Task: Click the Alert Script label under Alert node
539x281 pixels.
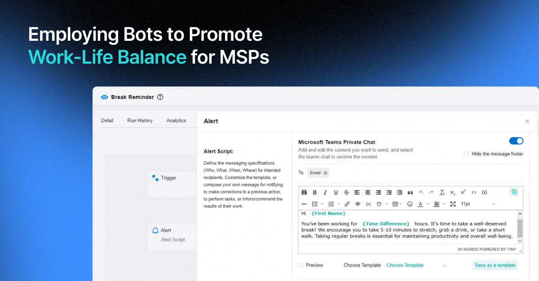Action: [173, 240]
